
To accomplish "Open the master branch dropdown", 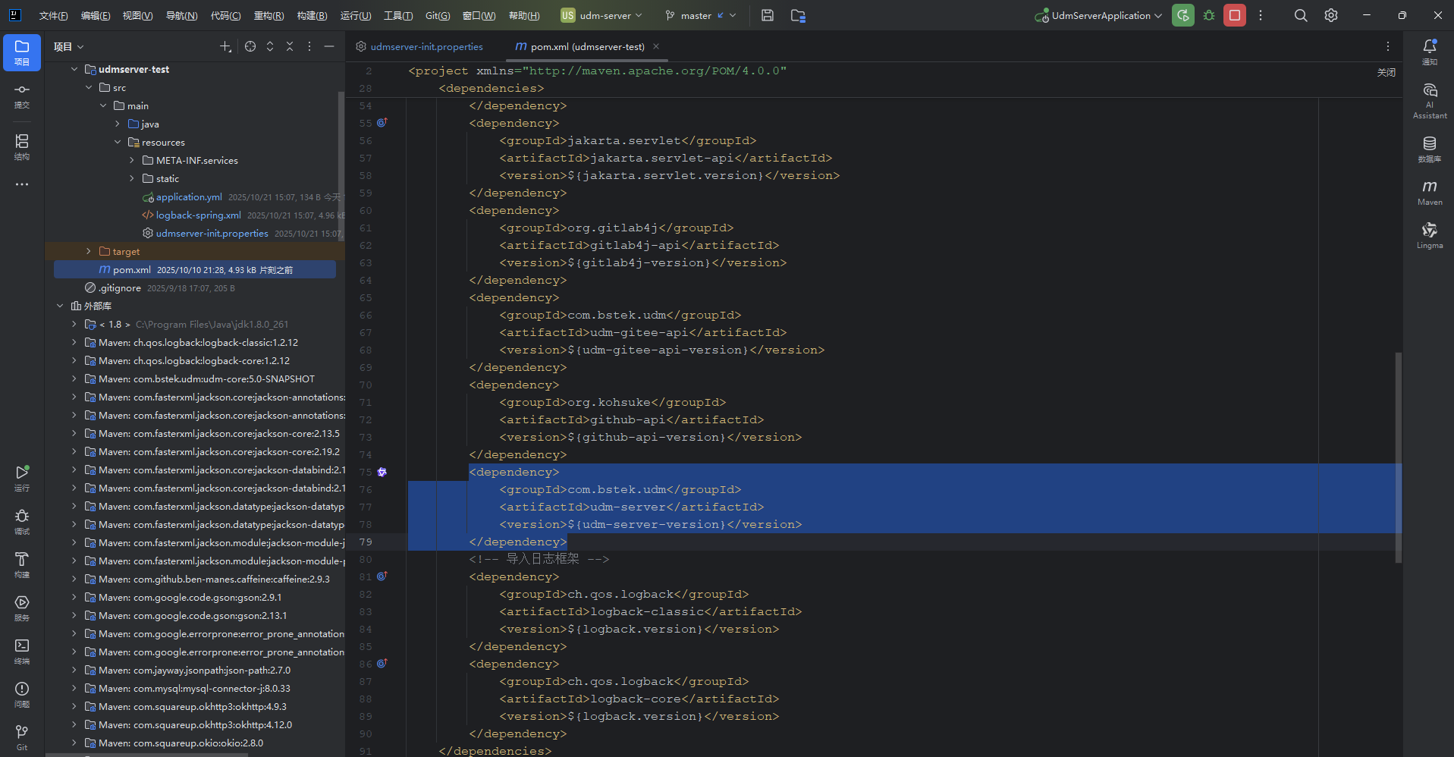I will (x=700, y=15).
